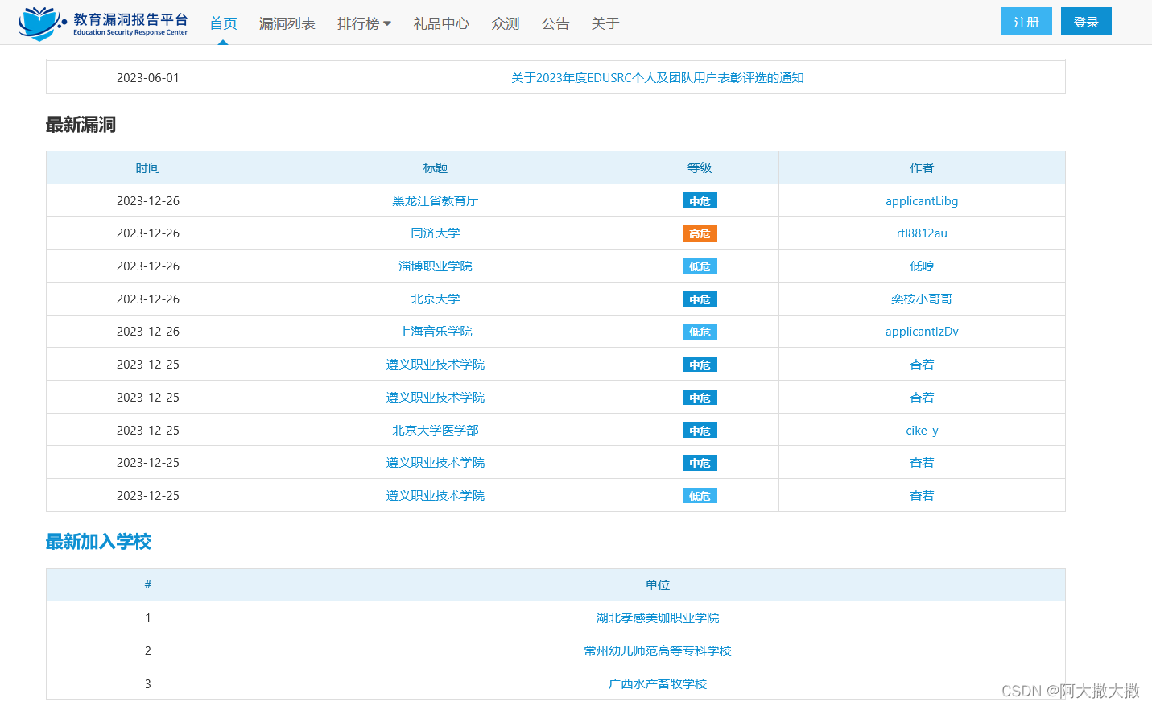View author 低哼 profile
This screenshot has height=706, width=1152.
click(x=922, y=266)
